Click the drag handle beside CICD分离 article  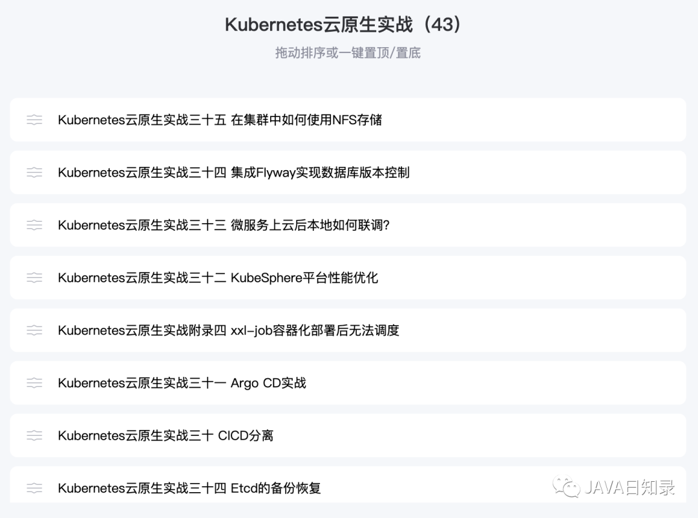[x=34, y=435]
